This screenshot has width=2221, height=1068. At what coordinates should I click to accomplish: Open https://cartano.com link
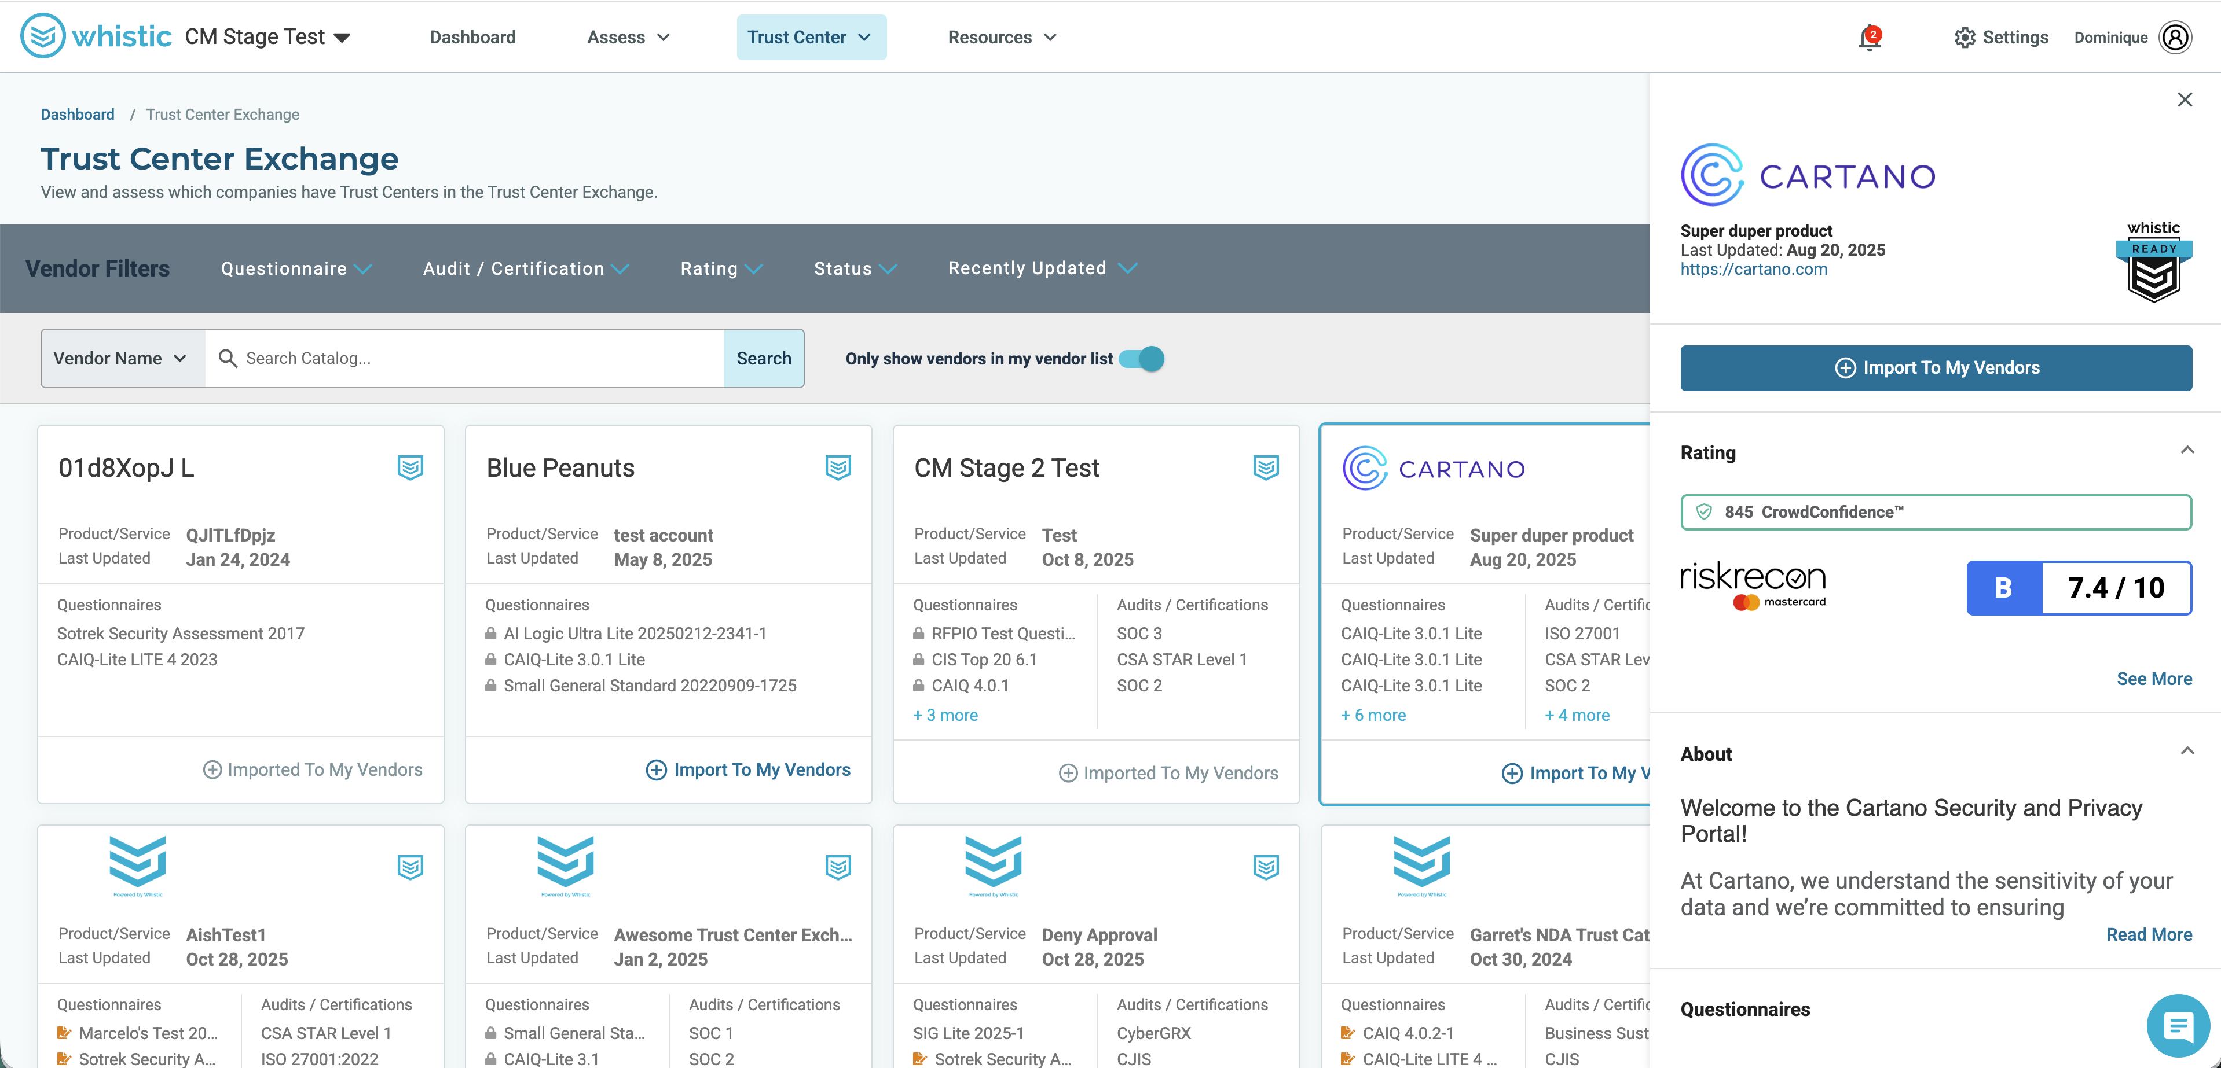pyautogui.click(x=1754, y=270)
